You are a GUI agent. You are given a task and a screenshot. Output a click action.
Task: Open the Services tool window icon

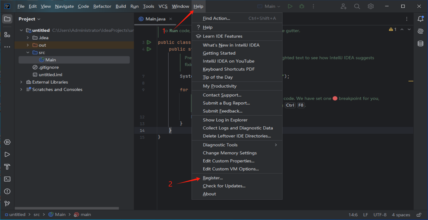click(7, 142)
